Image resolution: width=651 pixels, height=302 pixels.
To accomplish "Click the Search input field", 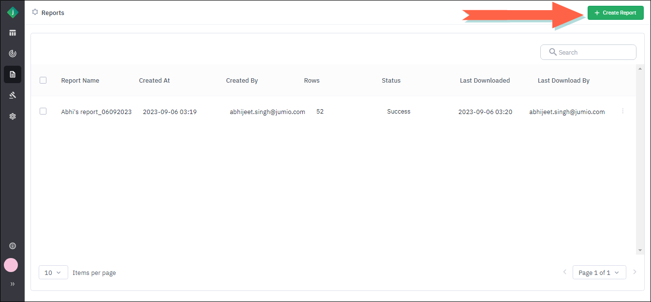I will tap(588, 52).
